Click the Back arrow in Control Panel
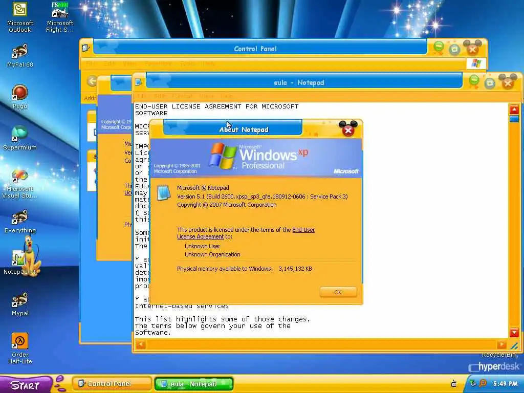 pos(92,81)
